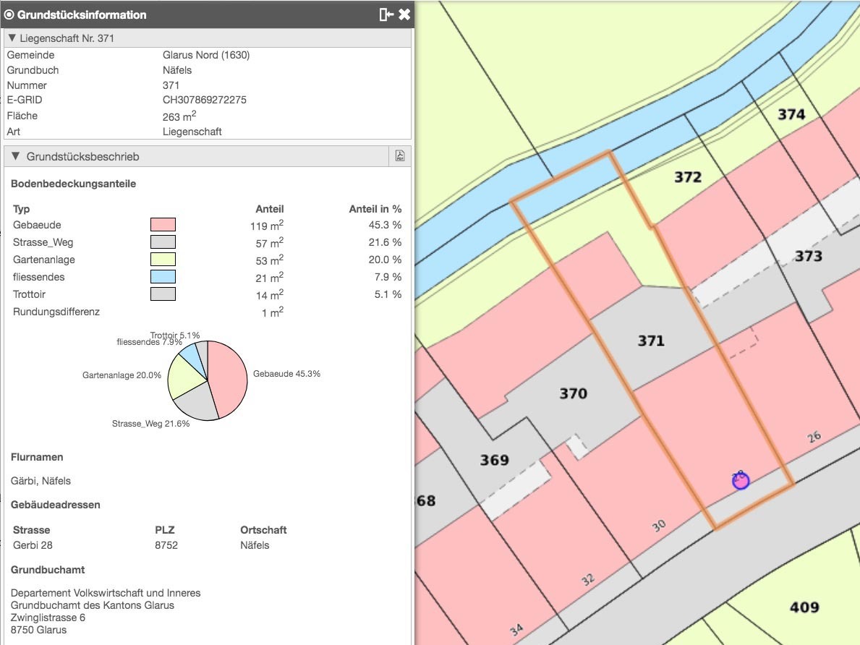The width and height of the screenshot is (860, 645).
Task: Click the pink Gebaeude color swatch
Action: [163, 225]
